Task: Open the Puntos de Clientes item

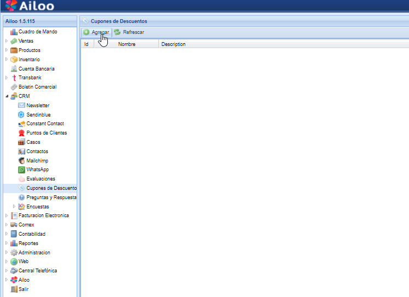Action: click(x=47, y=133)
